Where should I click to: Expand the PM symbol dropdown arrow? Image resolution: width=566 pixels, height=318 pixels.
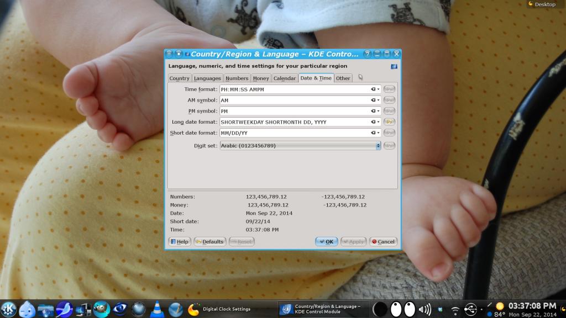[379, 111]
